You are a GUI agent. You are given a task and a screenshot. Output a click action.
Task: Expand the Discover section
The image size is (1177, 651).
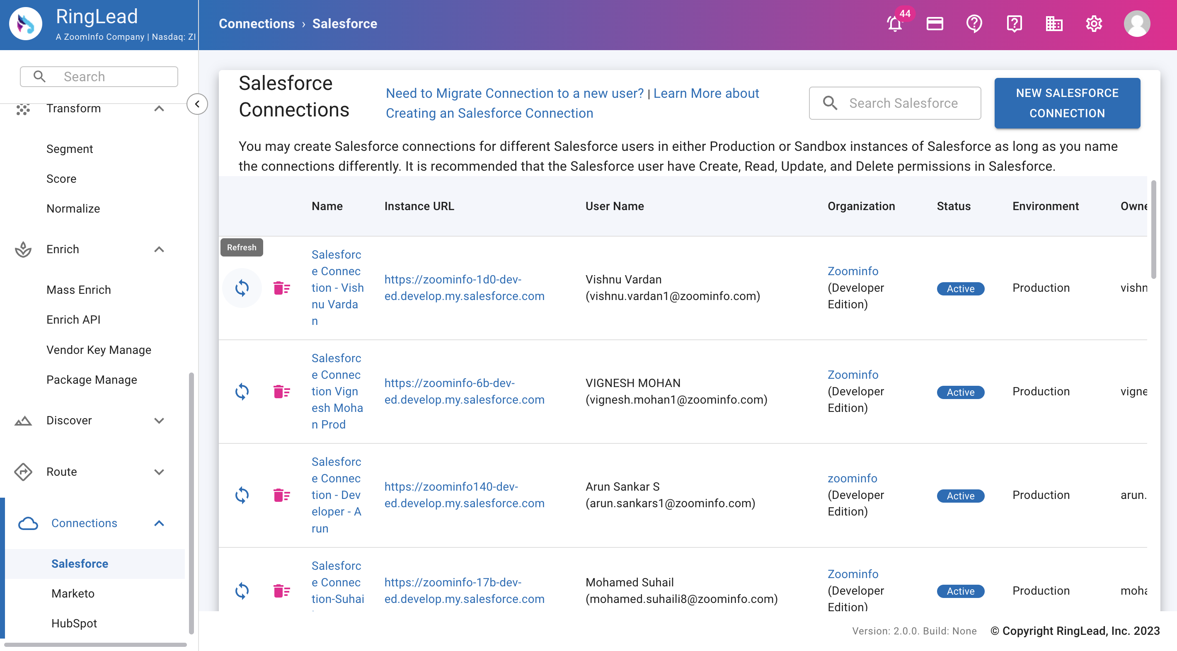pos(159,421)
